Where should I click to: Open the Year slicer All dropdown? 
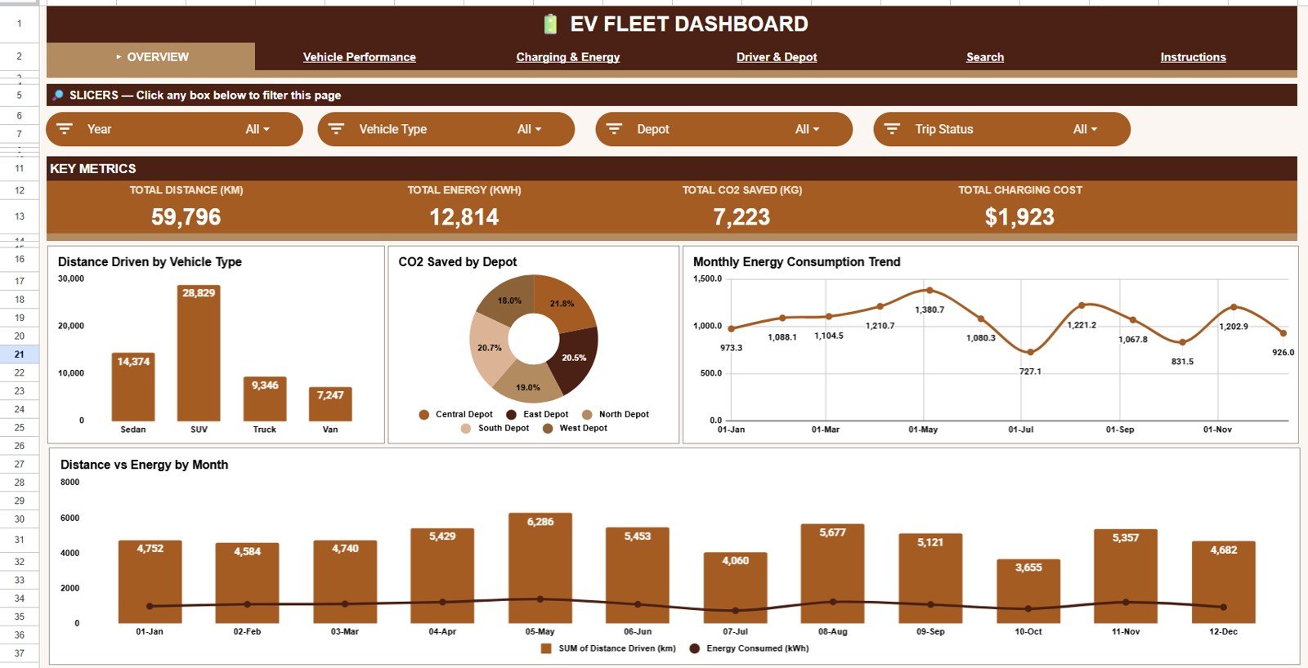[258, 129]
